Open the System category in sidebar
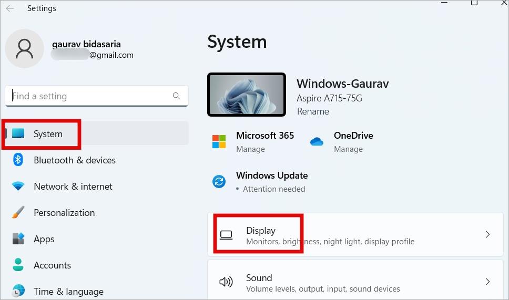Viewport: 509px width, 300px height. pos(97,133)
